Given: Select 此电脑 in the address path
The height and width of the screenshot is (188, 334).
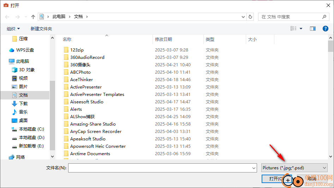Looking at the screenshot, I should point(59,17).
